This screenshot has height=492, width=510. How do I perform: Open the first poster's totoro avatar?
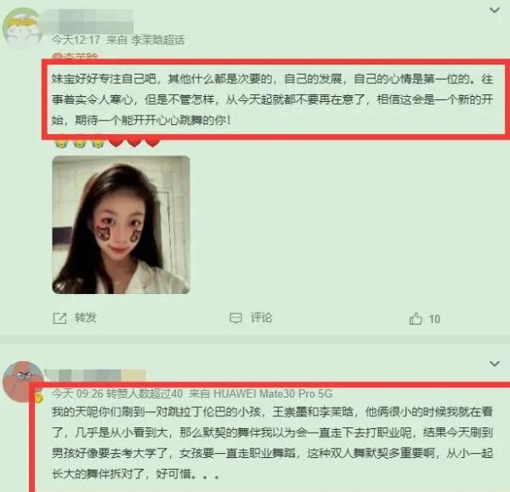(23, 29)
